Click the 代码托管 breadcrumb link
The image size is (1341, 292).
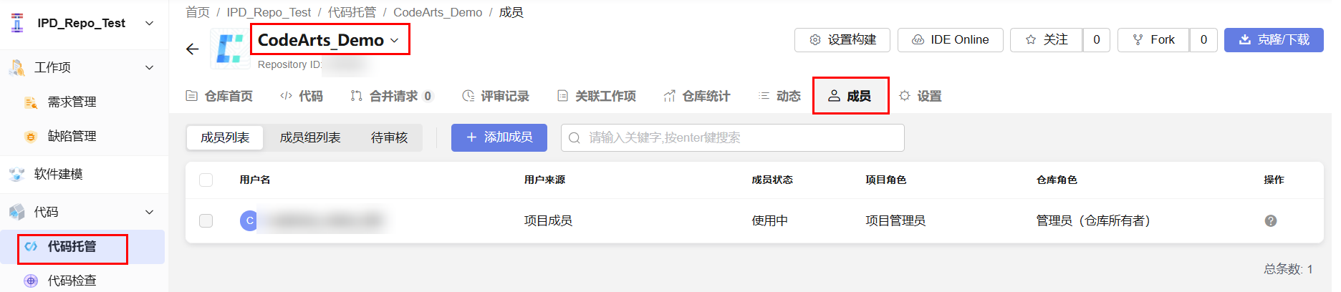(x=352, y=12)
